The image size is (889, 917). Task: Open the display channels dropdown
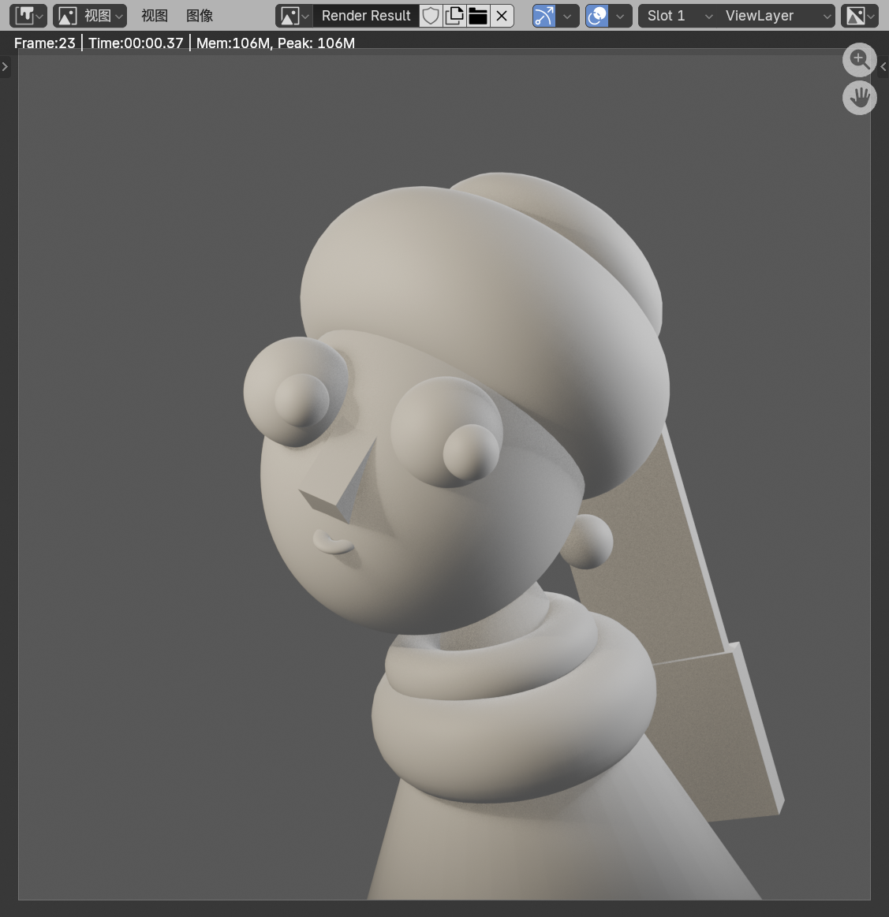[860, 16]
